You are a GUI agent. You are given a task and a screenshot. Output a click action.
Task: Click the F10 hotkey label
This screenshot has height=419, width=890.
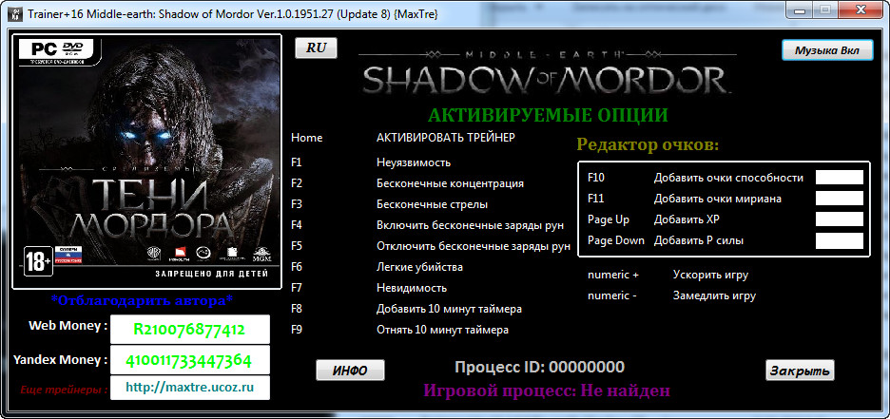tap(596, 178)
